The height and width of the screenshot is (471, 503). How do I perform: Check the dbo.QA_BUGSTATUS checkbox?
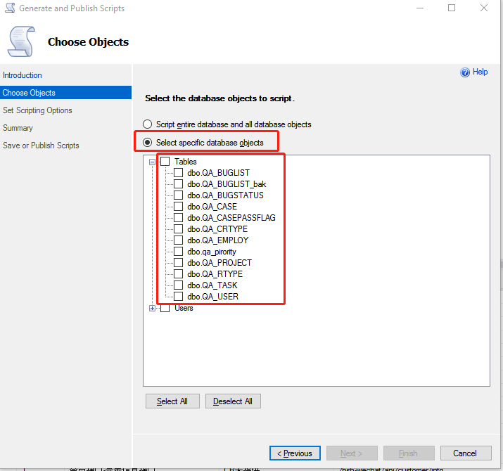pos(179,195)
